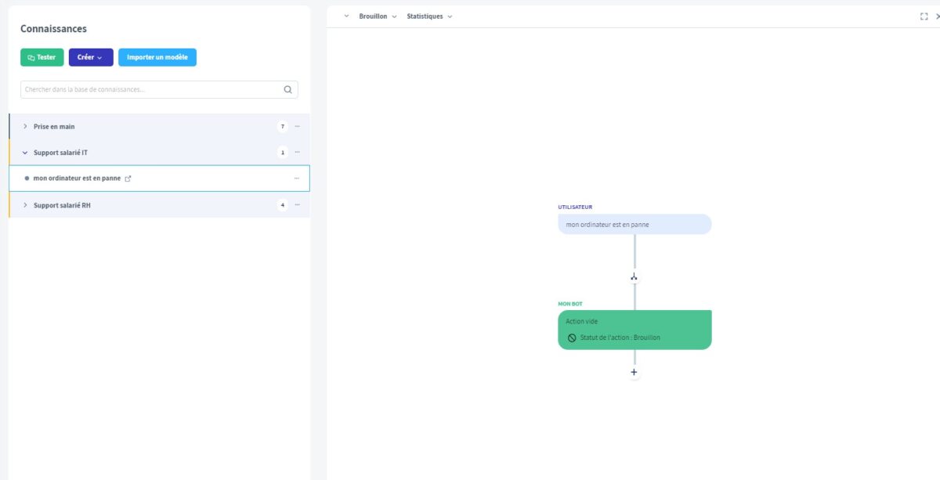
Task: Open the three-dot menu for Support salarié IT
Action: pos(297,152)
